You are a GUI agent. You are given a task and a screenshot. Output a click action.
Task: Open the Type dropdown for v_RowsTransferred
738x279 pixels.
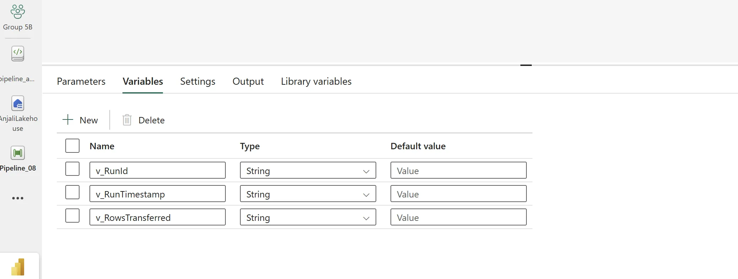[x=308, y=217]
